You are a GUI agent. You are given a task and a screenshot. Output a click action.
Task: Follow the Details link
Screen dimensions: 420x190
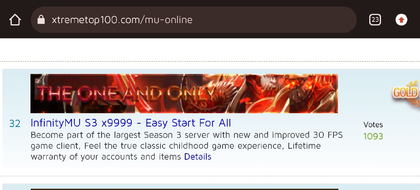(198, 157)
